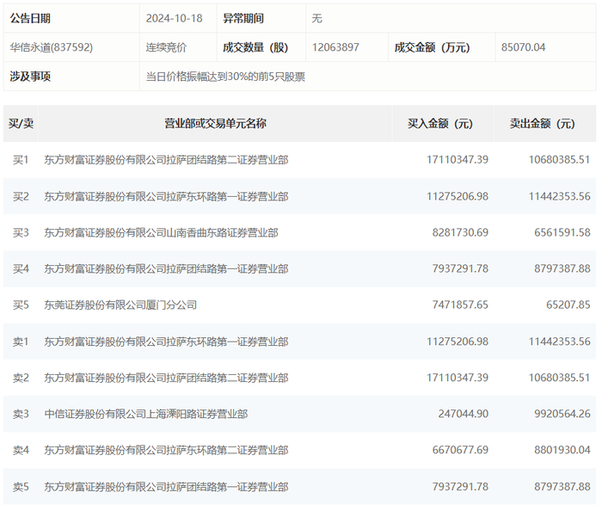This screenshot has width=602, height=511.
Task: Click the 成交金额 value 85070.04
Action: point(523,47)
